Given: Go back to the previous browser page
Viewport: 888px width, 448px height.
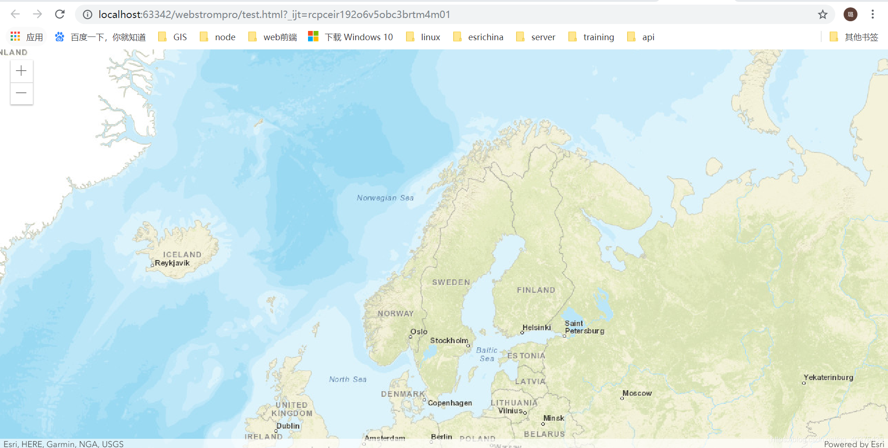Looking at the screenshot, I should tap(15, 14).
